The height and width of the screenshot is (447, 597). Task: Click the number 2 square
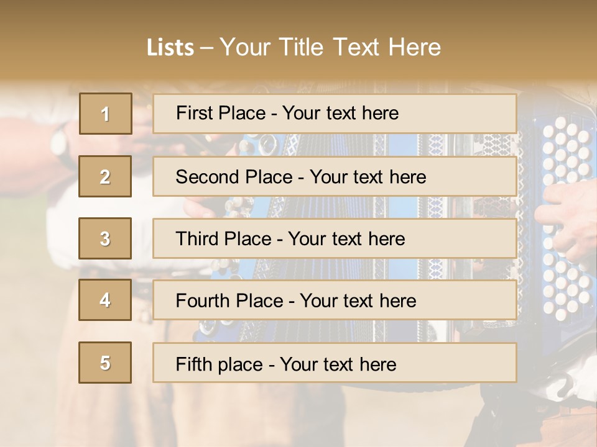coord(105,176)
